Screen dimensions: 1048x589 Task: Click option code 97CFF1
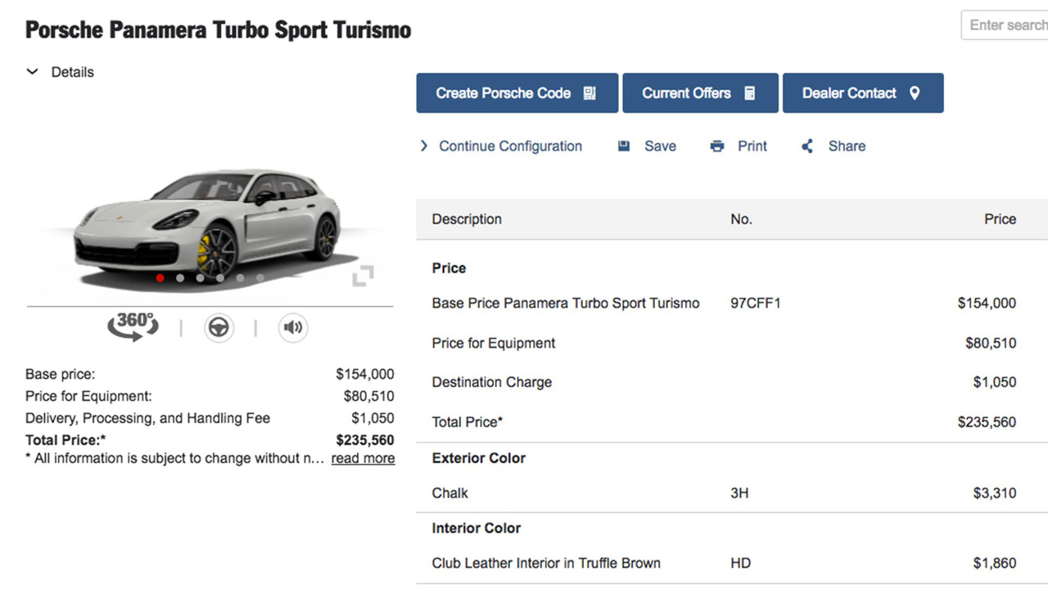(x=756, y=303)
